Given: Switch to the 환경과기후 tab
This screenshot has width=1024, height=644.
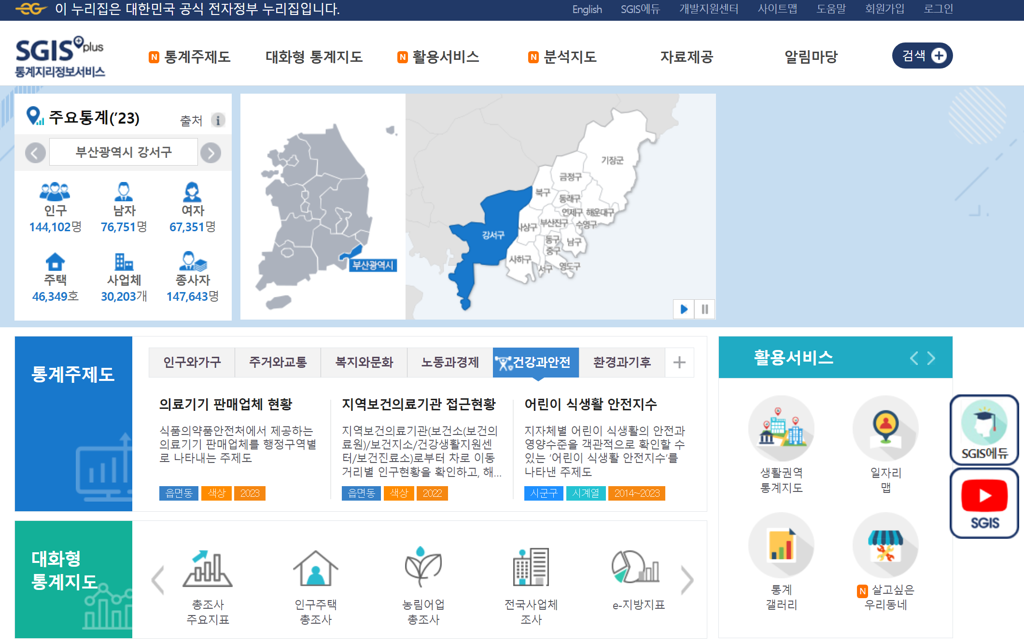Looking at the screenshot, I should coord(622,363).
